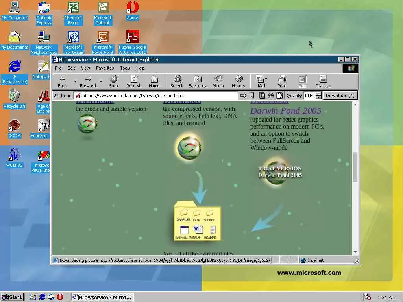Screen dimensions: 403x302
Task: Select the Outlook Express desktop icon
Action: point(44,13)
